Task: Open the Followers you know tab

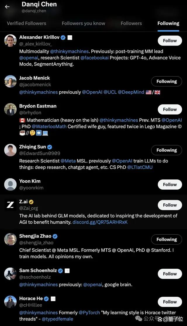Action: (x=83, y=23)
